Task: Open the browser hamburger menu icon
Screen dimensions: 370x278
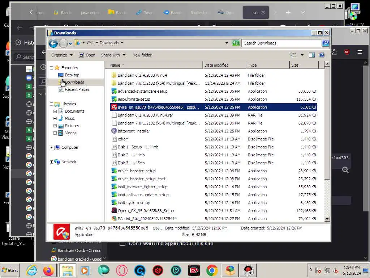Action: pos(360,52)
